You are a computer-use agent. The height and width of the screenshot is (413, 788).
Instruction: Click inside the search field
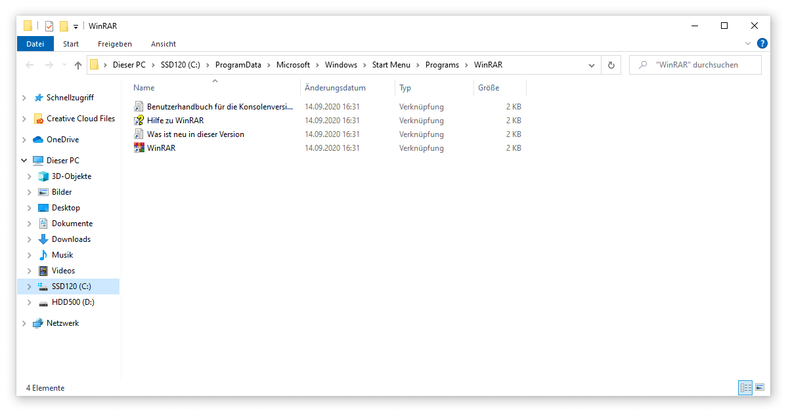click(695, 64)
